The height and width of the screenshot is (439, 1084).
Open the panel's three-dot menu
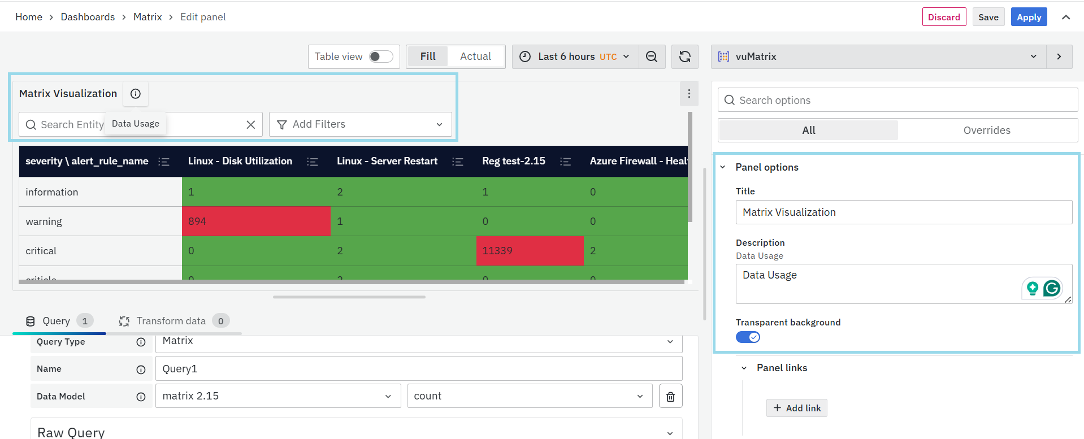point(688,94)
